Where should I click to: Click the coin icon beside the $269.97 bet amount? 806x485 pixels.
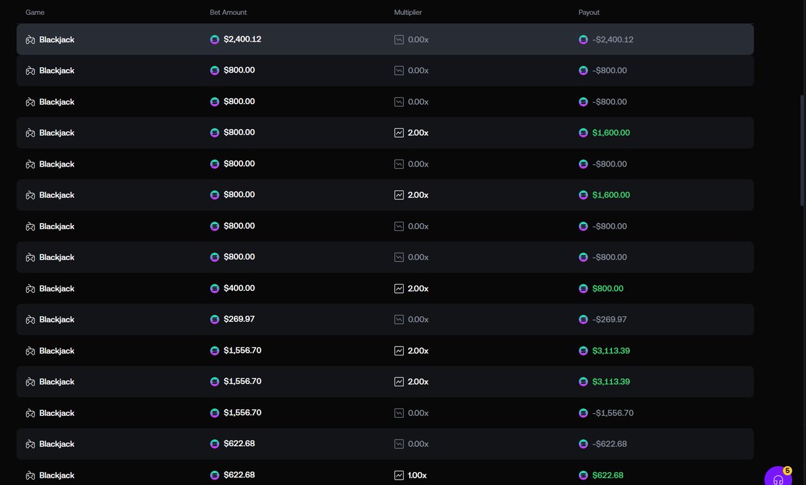click(x=215, y=320)
